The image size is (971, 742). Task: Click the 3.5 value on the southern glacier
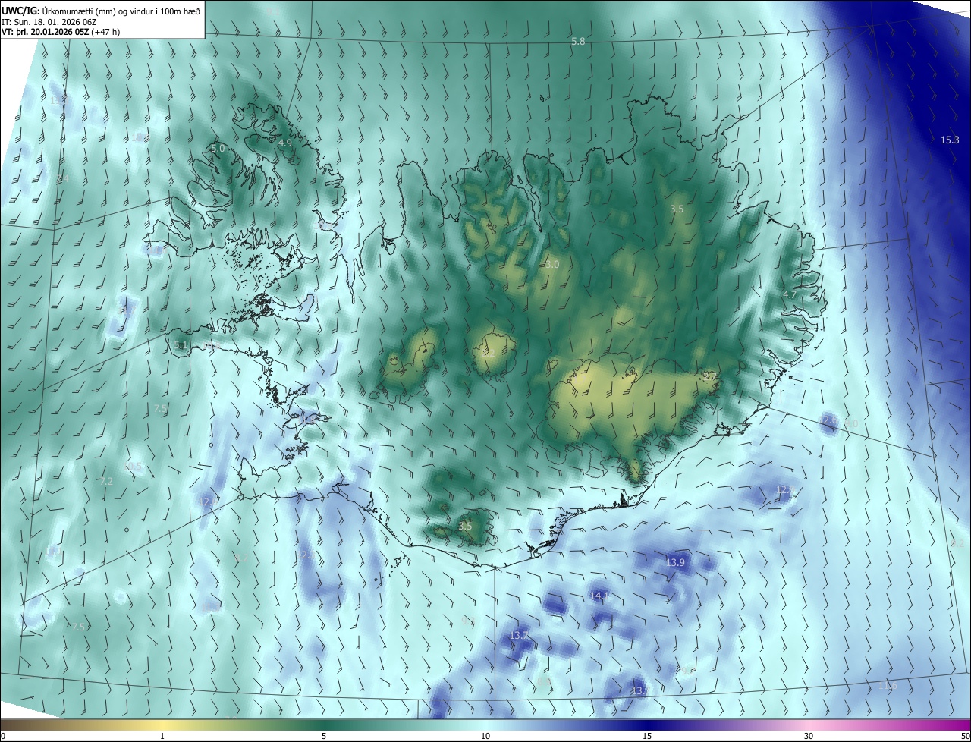(x=466, y=526)
